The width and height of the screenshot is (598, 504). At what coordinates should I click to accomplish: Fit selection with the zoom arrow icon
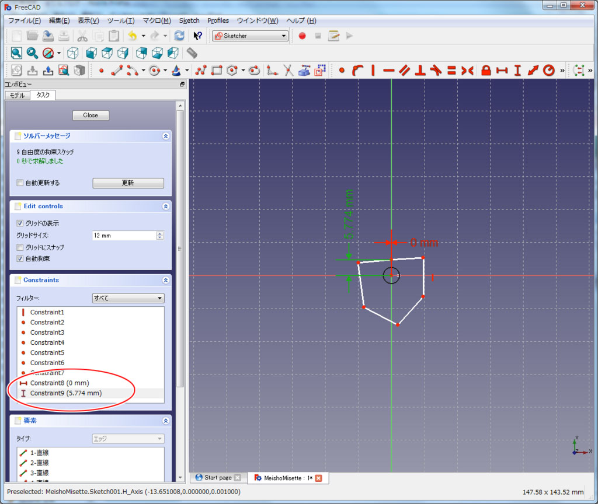pos(33,53)
